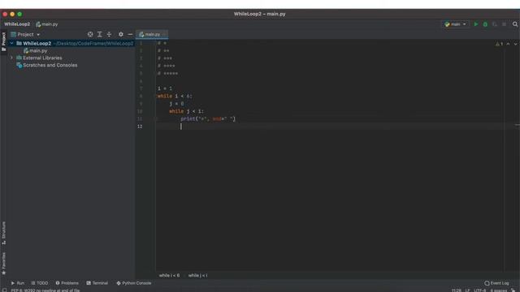This screenshot has height=292, width=520.
Task: Collapse All in the Project panel
Action: 109,34
